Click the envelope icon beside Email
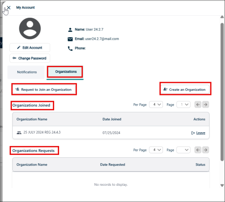 (70, 39)
